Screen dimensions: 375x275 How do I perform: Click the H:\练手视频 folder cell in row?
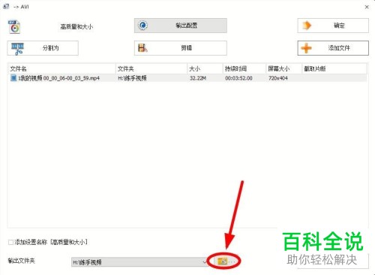[132, 78]
